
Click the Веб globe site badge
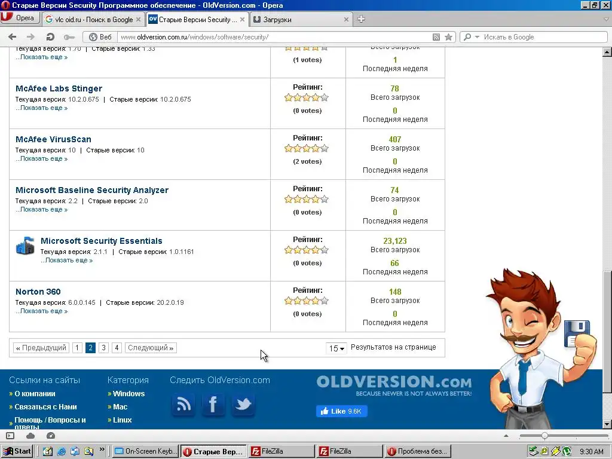(100, 37)
